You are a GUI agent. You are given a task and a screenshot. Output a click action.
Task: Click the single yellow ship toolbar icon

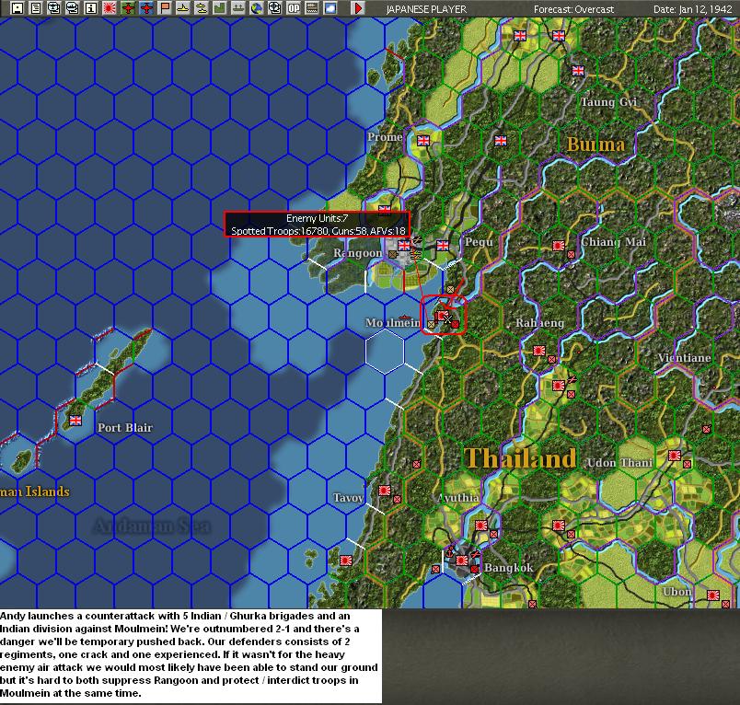(183, 8)
